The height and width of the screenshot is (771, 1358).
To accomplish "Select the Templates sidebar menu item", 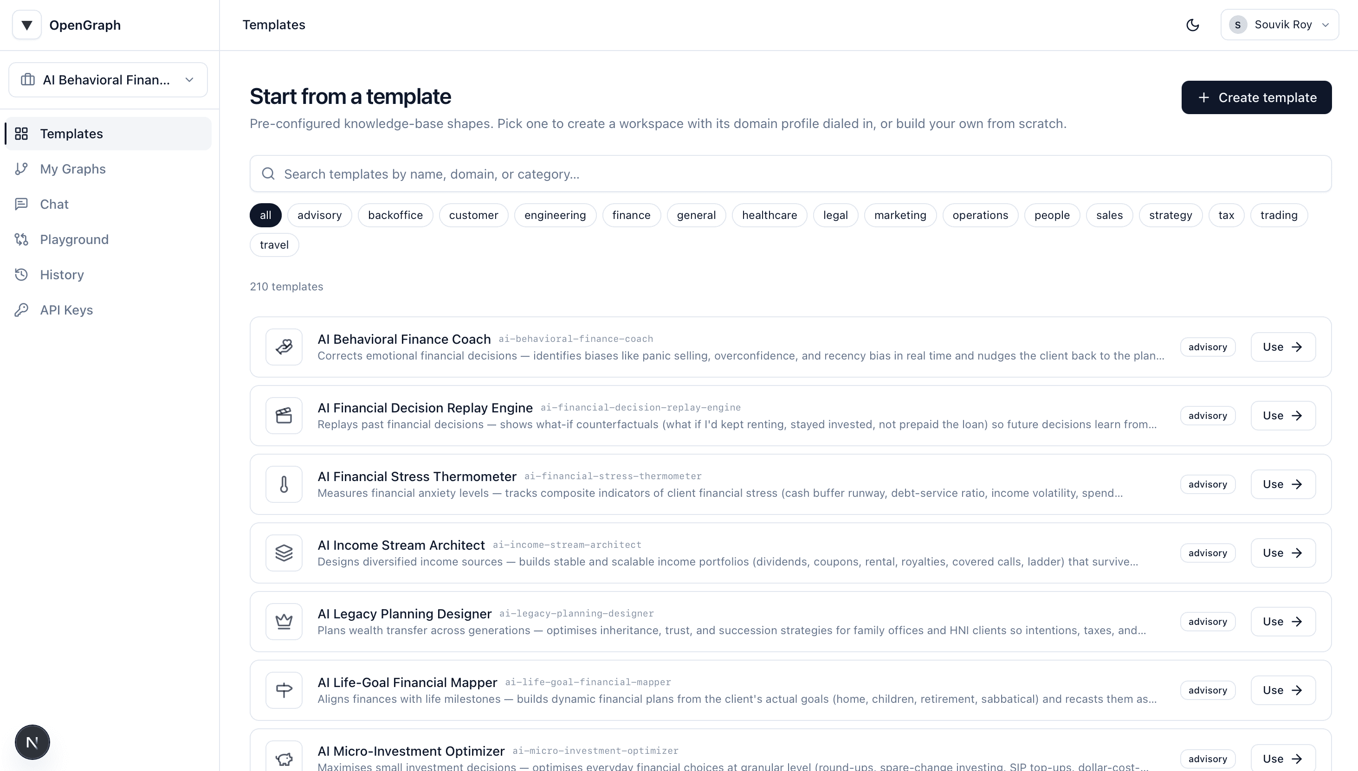I will point(71,134).
